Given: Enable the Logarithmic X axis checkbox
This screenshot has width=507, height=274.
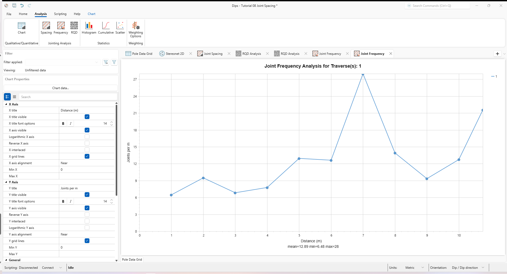Looking at the screenshot, I should tap(87, 137).
